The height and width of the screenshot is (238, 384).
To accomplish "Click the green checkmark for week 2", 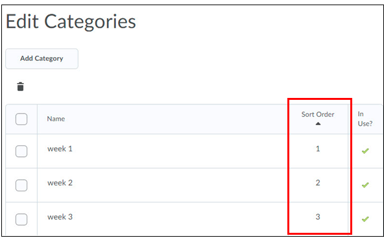I will [x=365, y=185].
